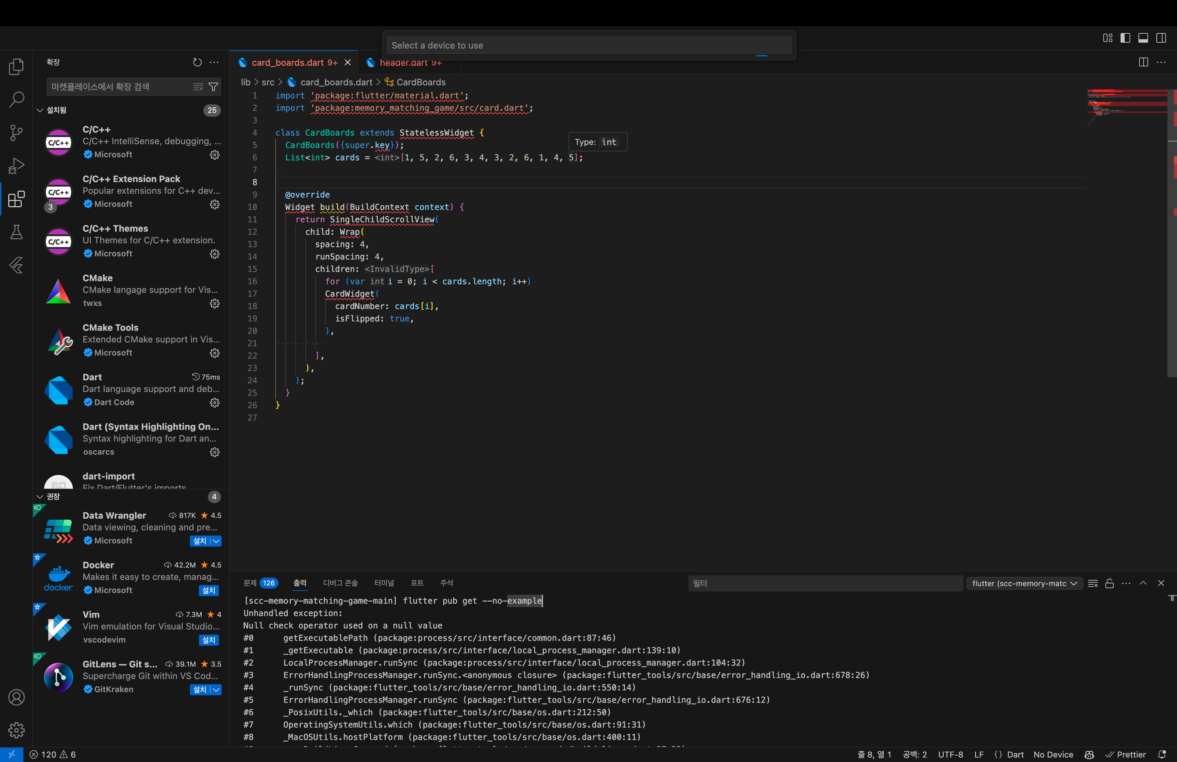Open the 포트 ports tab
The width and height of the screenshot is (1177, 762).
coord(417,583)
